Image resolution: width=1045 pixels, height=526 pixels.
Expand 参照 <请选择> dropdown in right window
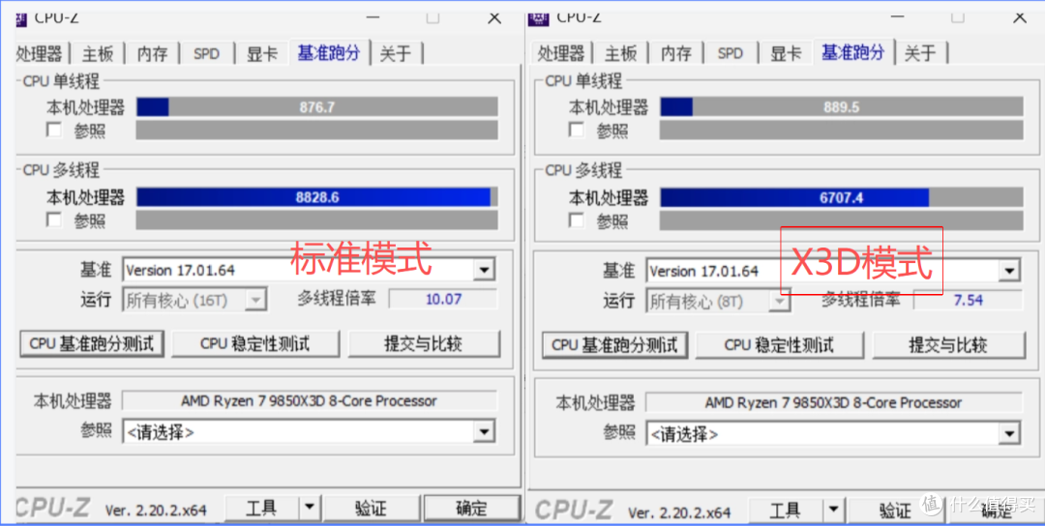[1009, 434]
